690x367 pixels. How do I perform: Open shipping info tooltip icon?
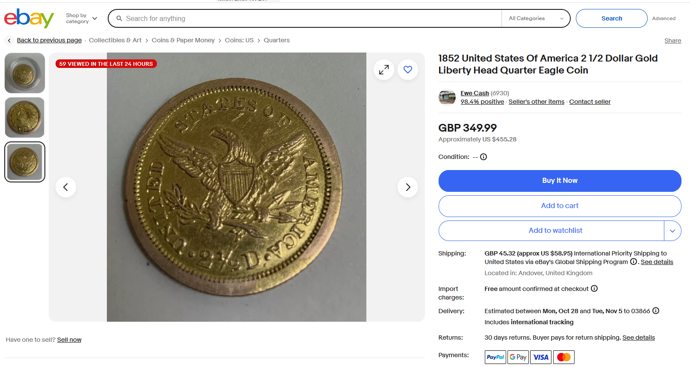tap(634, 262)
